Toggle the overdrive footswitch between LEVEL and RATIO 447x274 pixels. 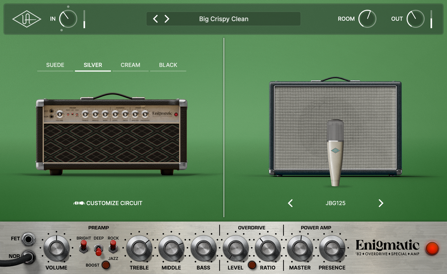(252, 265)
